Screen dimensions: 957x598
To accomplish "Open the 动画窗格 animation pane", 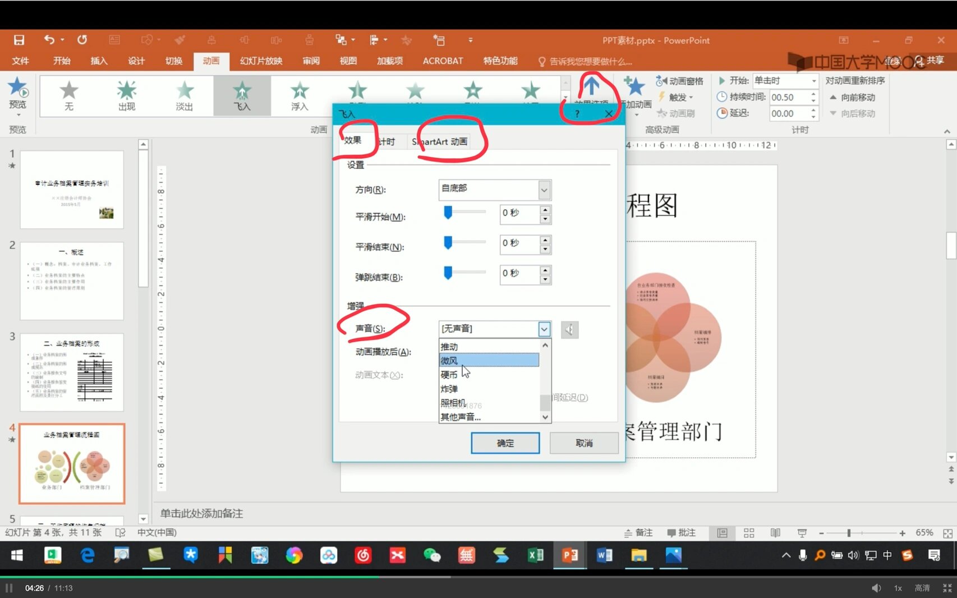I will click(679, 81).
